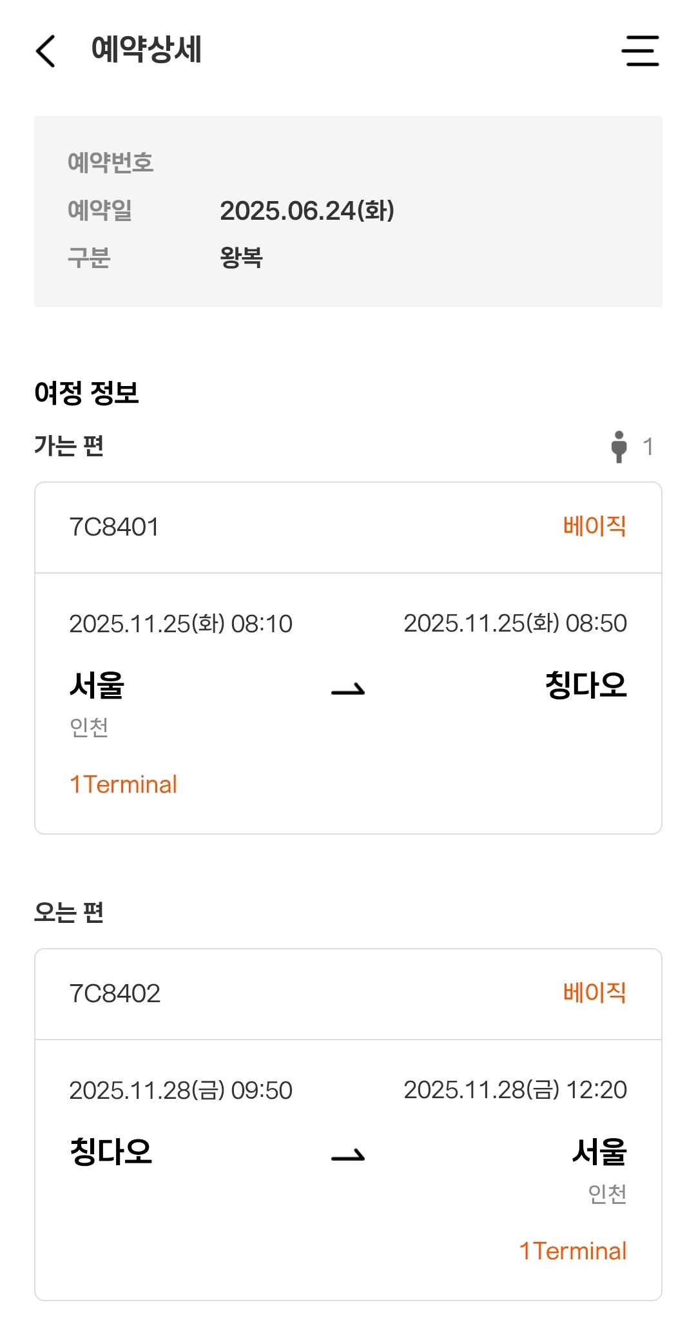Tap outbound departure time 08:10
Screen dimensions: 696x1327
[x=262, y=624]
